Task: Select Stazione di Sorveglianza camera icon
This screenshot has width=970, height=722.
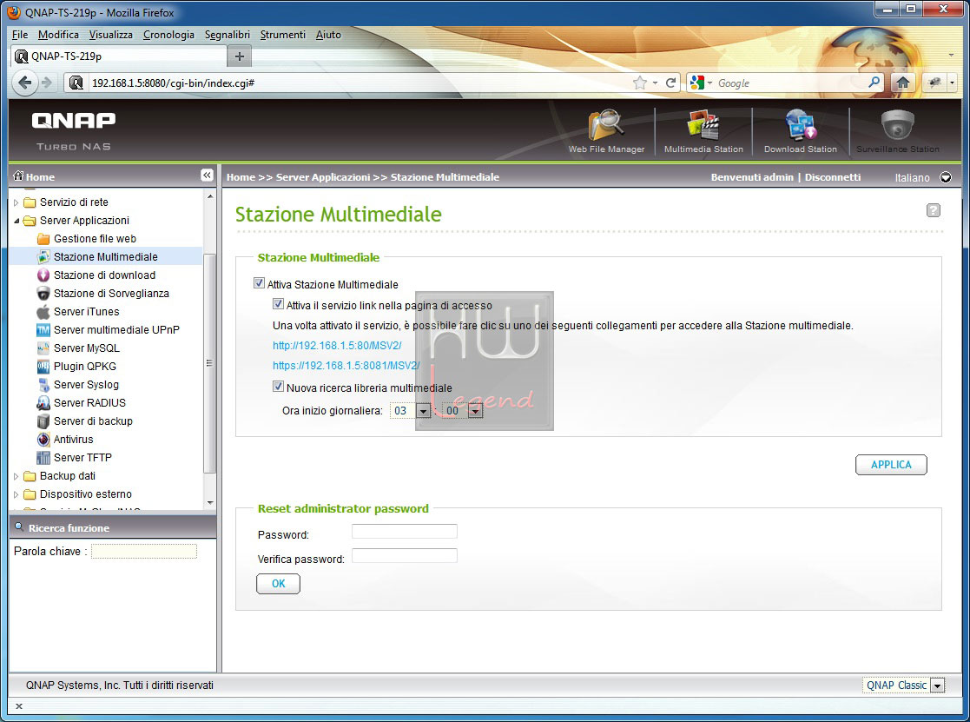Action: click(43, 294)
